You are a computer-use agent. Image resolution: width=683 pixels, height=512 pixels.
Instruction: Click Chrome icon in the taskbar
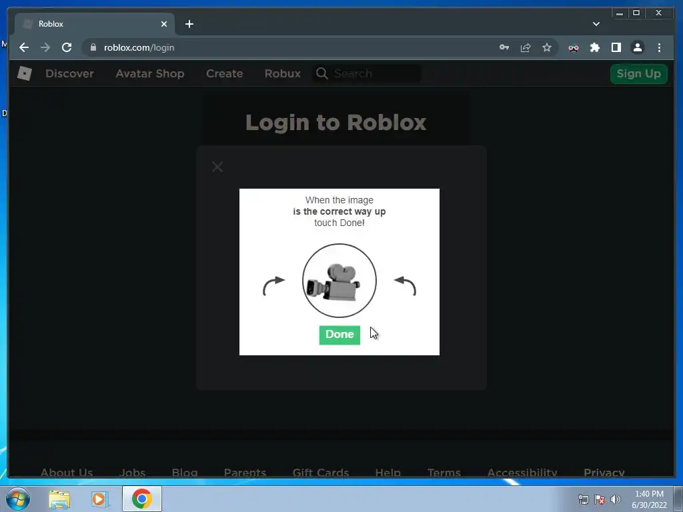pyautogui.click(x=141, y=499)
